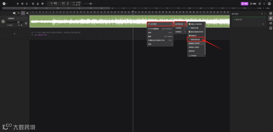Toggle the purple snap-to-playhead button
The width and height of the screenshot is (273, 132).
pos(23,13)
